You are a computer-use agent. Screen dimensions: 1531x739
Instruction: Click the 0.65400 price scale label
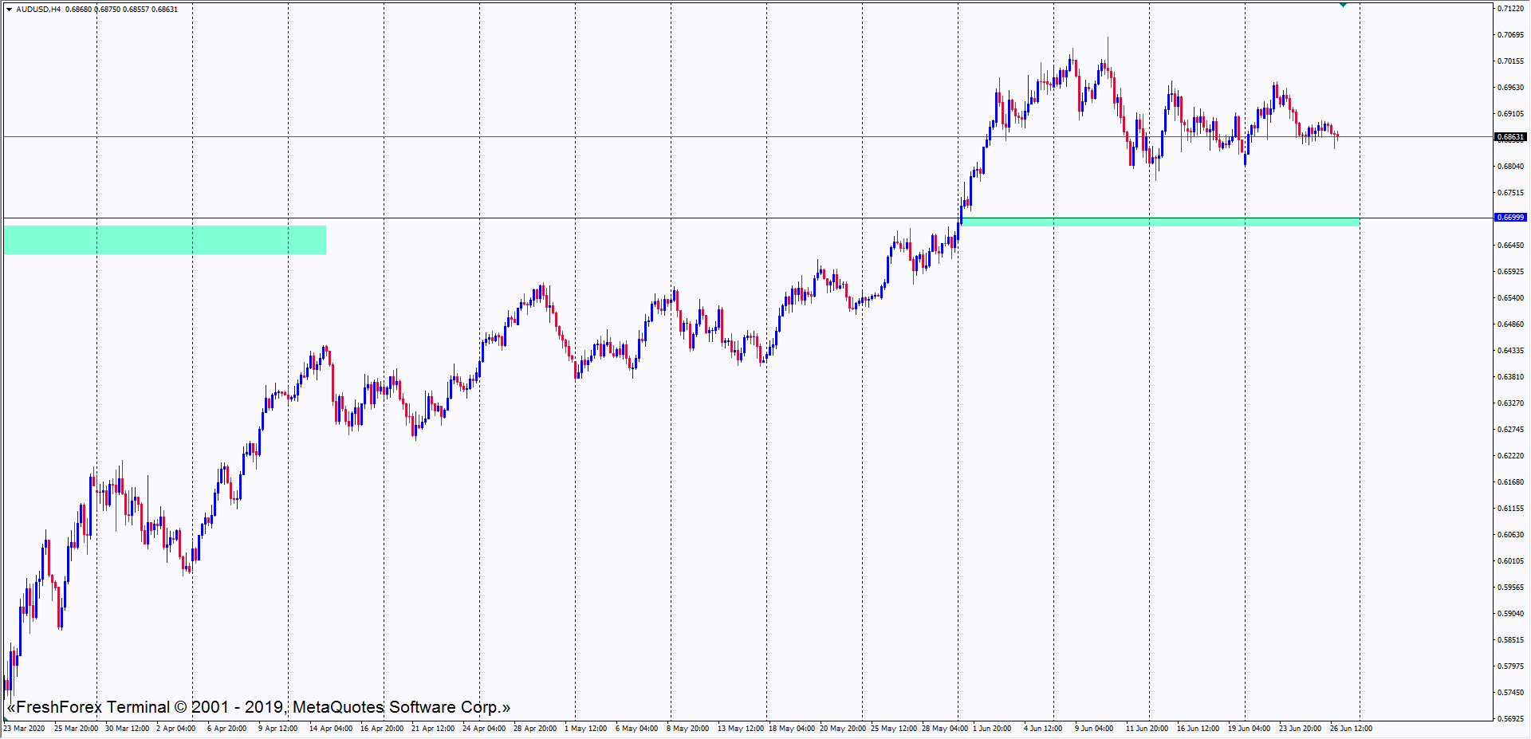(x=1510, y=298)
